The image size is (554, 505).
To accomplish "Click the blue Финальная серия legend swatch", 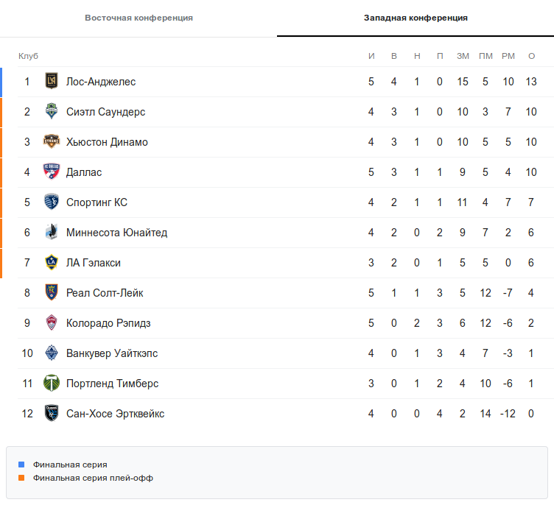I will (x=21, y=465).
